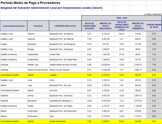Click value '20.080,94' in Gran Canaria row

(106, 65)
